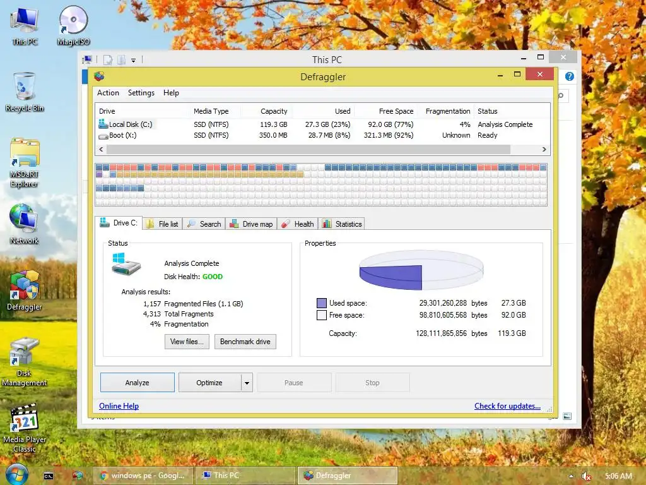Image resolution: width=646 pixels, height=485 pixels.
Task: Launch Defraggler desktop shortcut
Action: coord(25,290)
